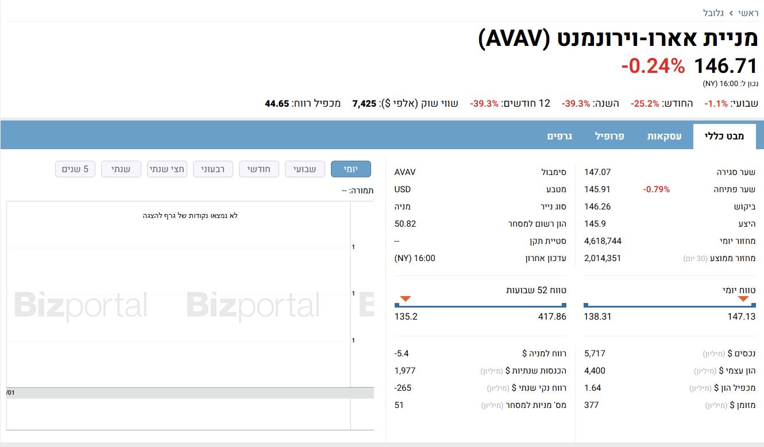764x447 pixels.
Task: Click the נכסים value 5,717
Action: click(x=595, y=353)
